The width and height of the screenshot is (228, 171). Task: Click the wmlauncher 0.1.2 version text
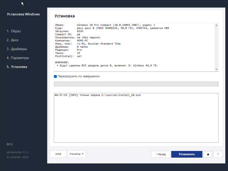click(18, 152)
